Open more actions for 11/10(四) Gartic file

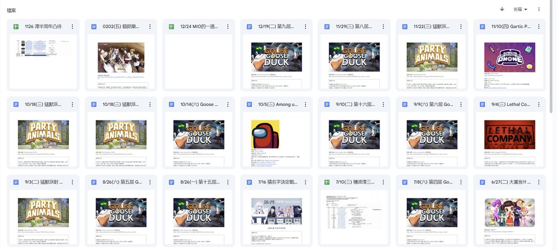(x=539, y=27)
